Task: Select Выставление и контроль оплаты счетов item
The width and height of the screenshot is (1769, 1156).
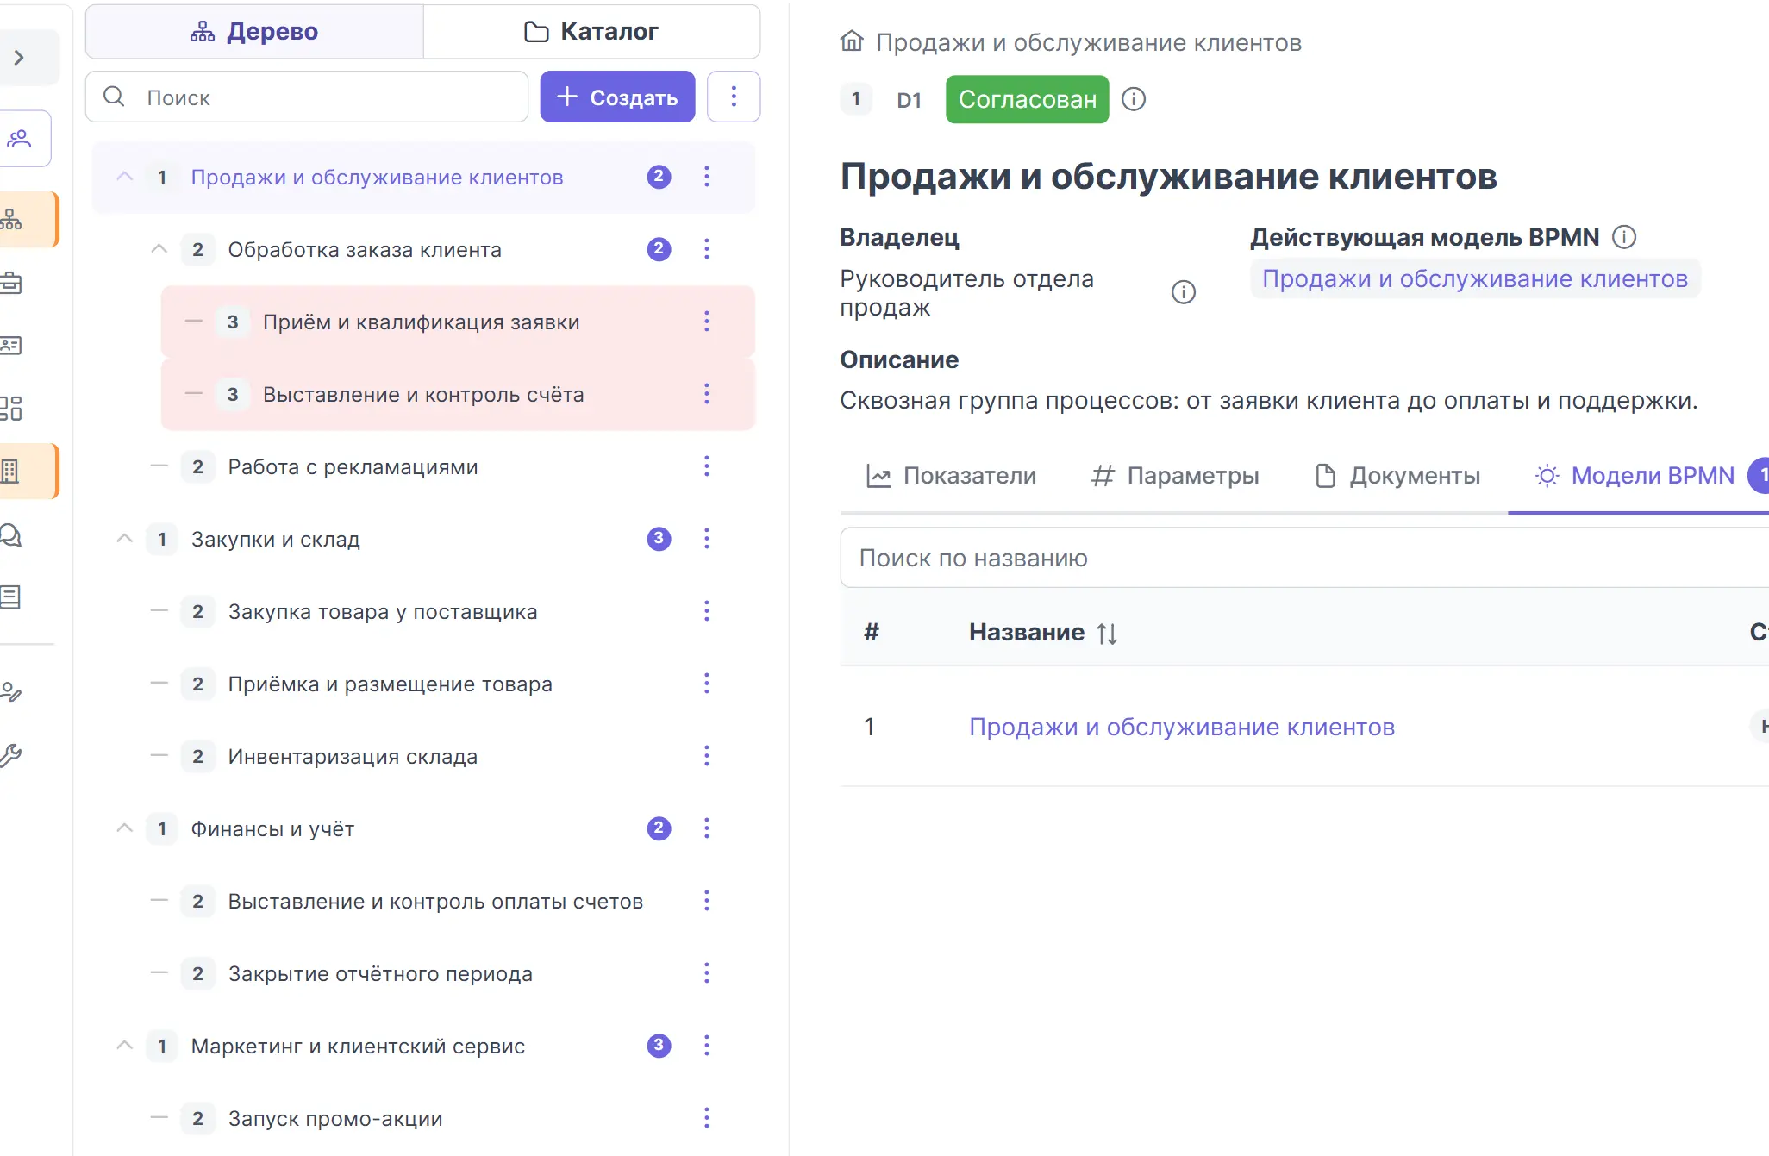Action: [x=435, y=901]
